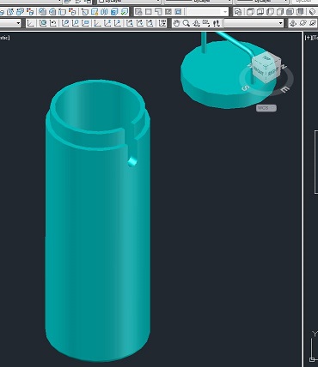This screenshot has width=318, height=367.
Task: Toggle the WCS button under ViewCube
Action: 266,108
